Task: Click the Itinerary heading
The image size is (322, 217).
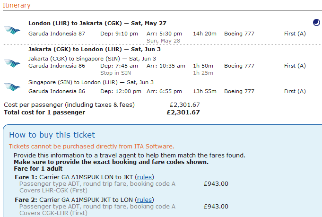Action: tap(17, 6)
